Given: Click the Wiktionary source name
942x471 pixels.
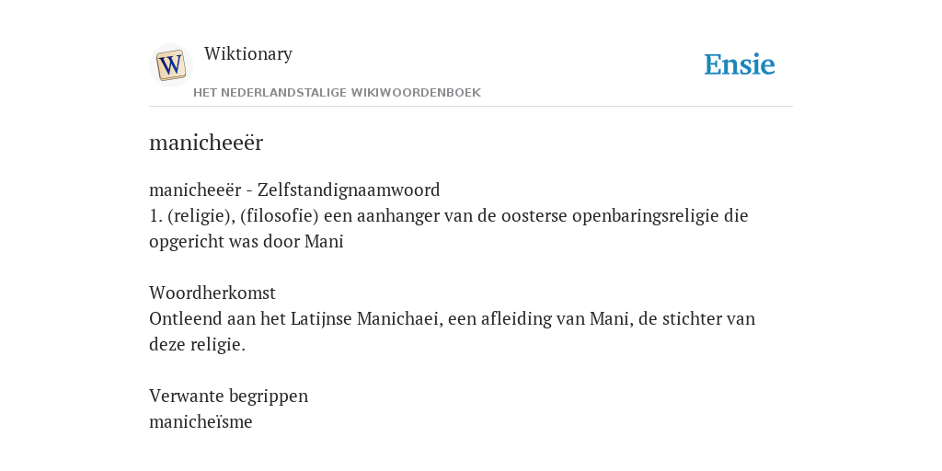Looking at the screenshot, I should pos(248,53).
